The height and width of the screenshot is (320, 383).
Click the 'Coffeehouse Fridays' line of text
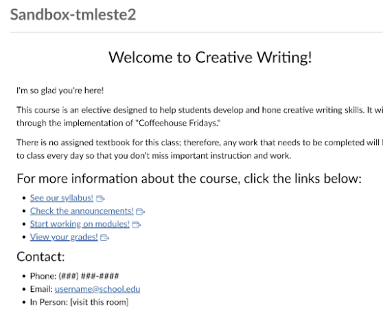click(119, 123)
